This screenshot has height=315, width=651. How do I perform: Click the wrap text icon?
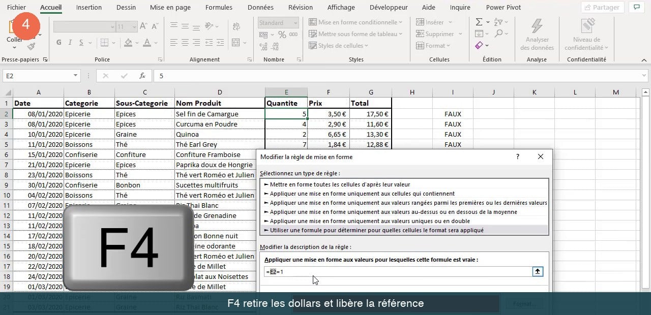click(236, 25)
